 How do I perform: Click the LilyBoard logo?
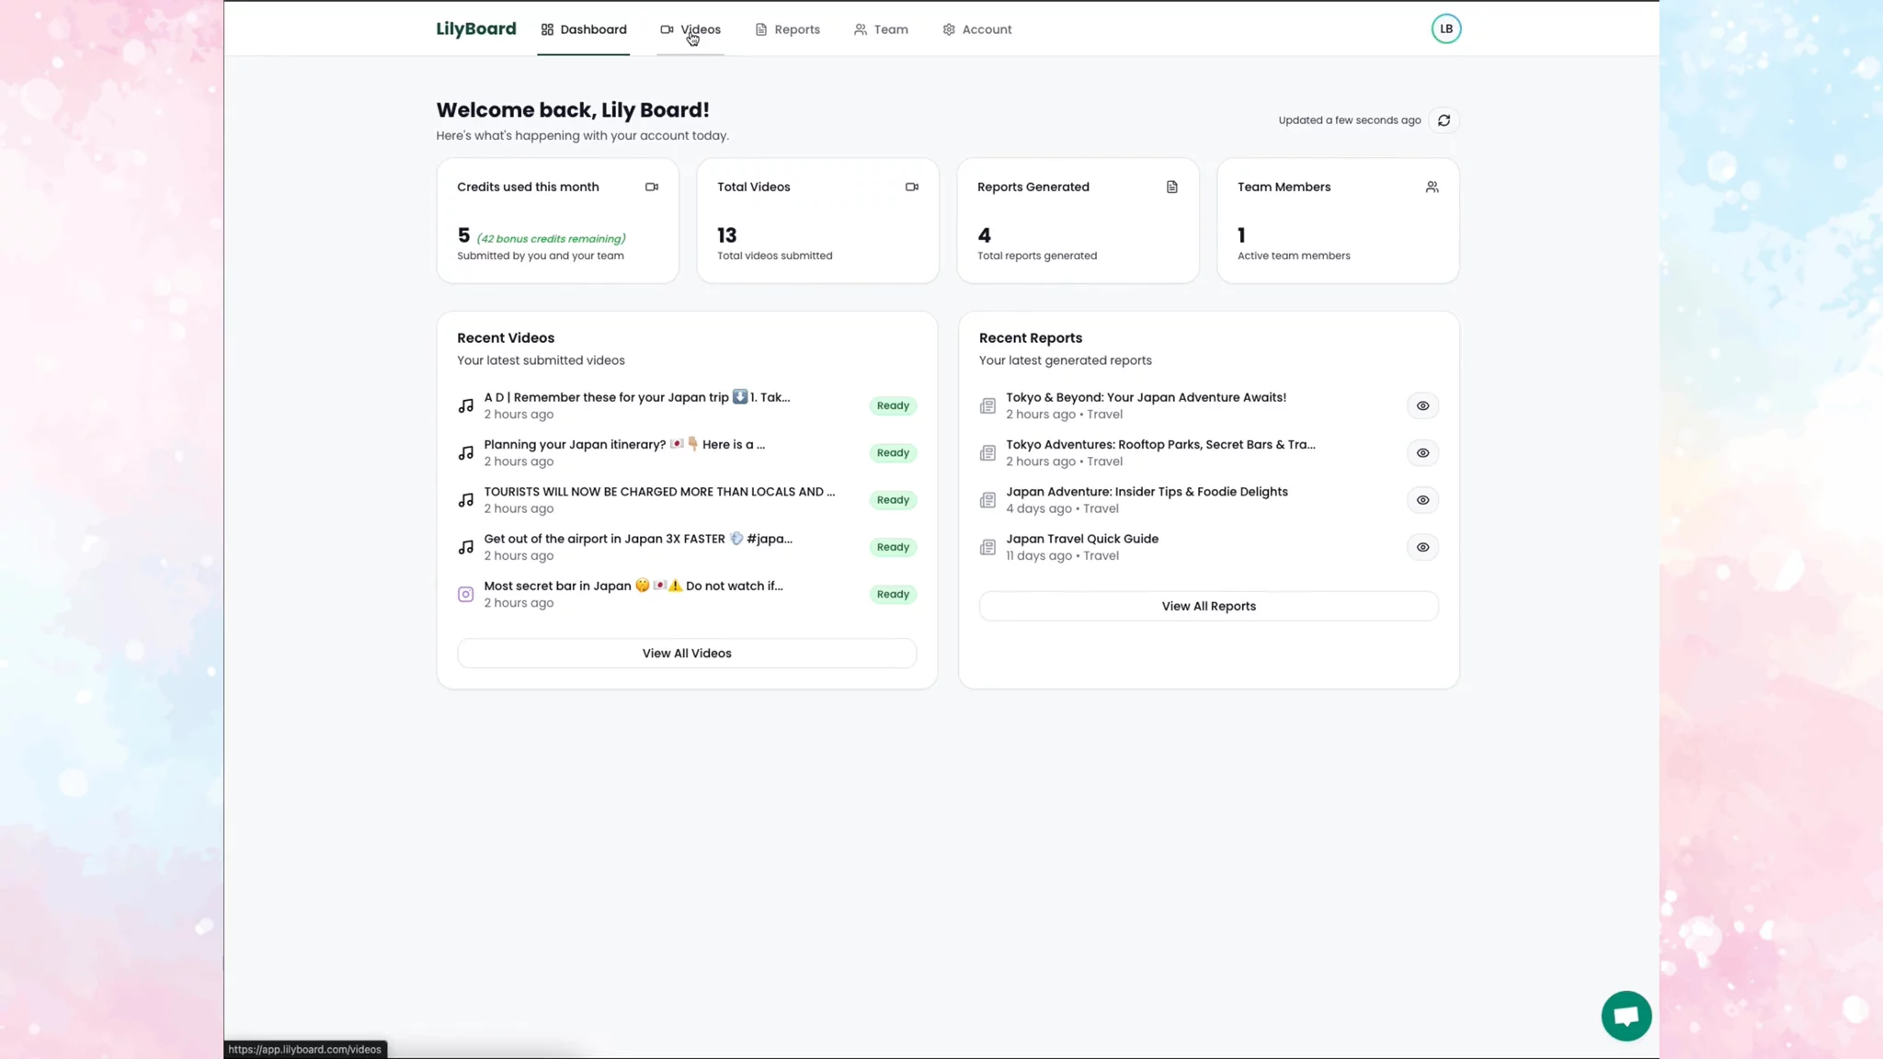point(476,28)
